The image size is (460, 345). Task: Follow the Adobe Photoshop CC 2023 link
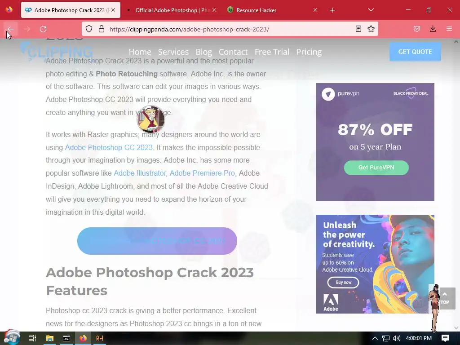[x=109, y=147]
